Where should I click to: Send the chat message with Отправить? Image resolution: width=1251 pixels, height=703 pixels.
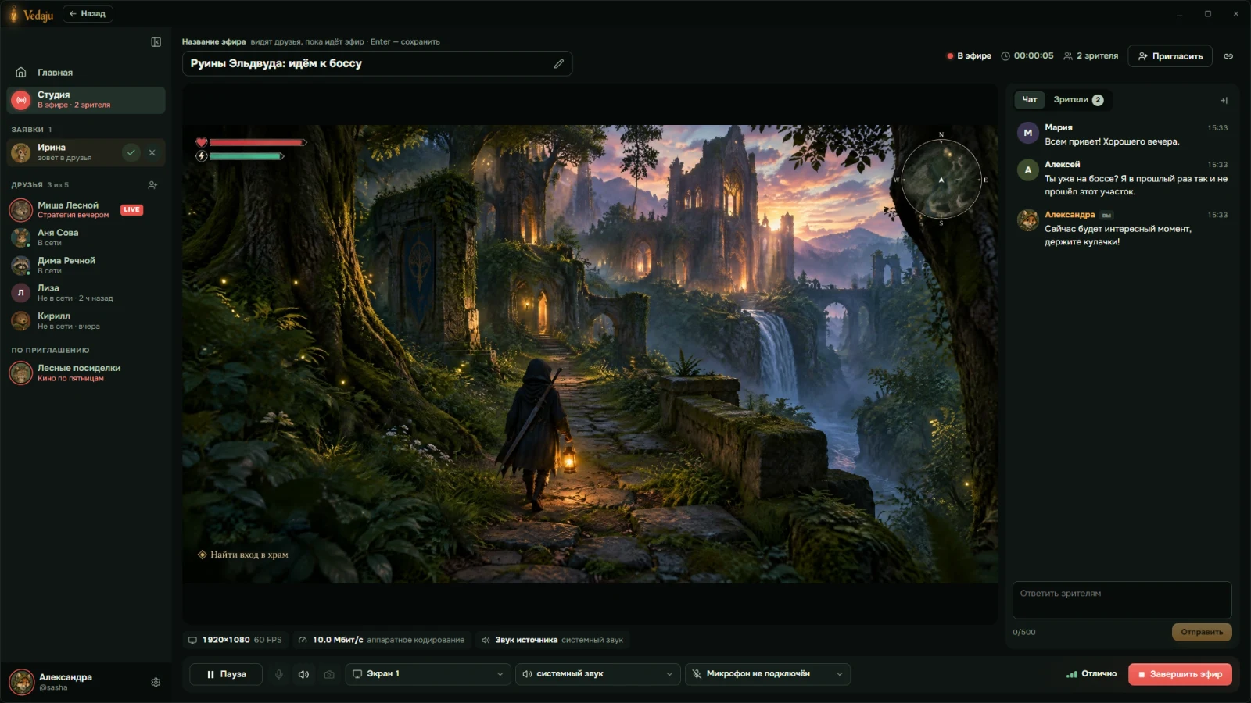click(x=1202, y=632)
